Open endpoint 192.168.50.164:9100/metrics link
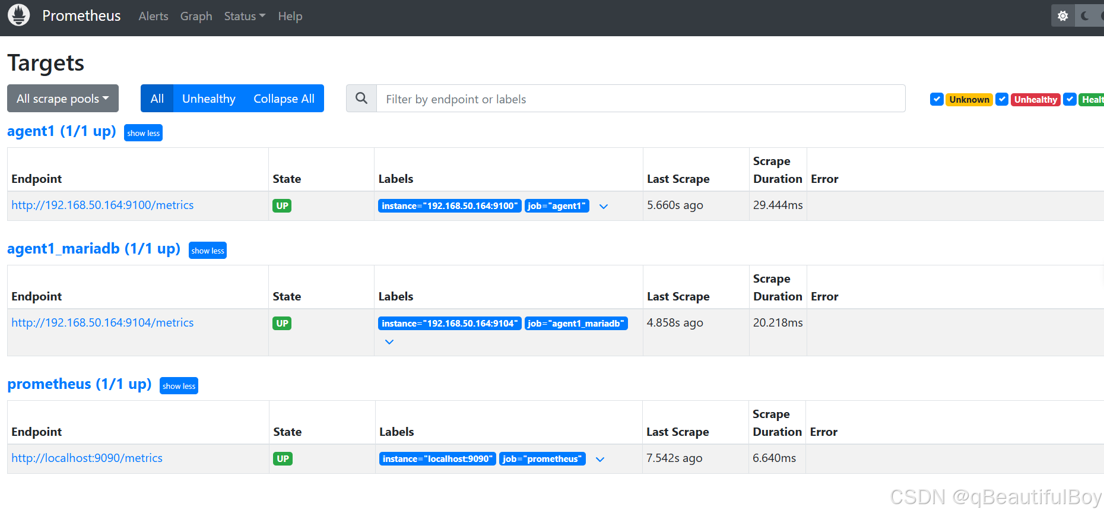 pyautogui.click(x=103, y=205)
